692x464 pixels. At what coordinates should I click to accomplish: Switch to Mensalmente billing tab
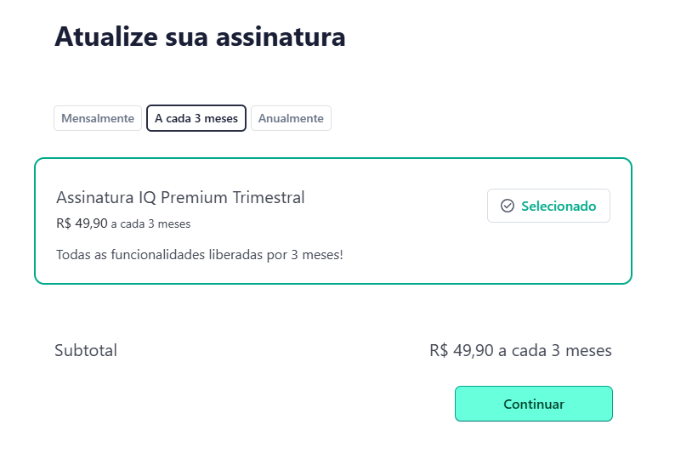pos(98,118)
